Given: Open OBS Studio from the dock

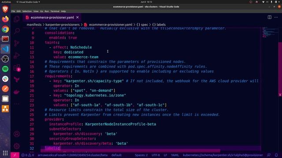Looking at the screenshot, I should pos(5,59).
